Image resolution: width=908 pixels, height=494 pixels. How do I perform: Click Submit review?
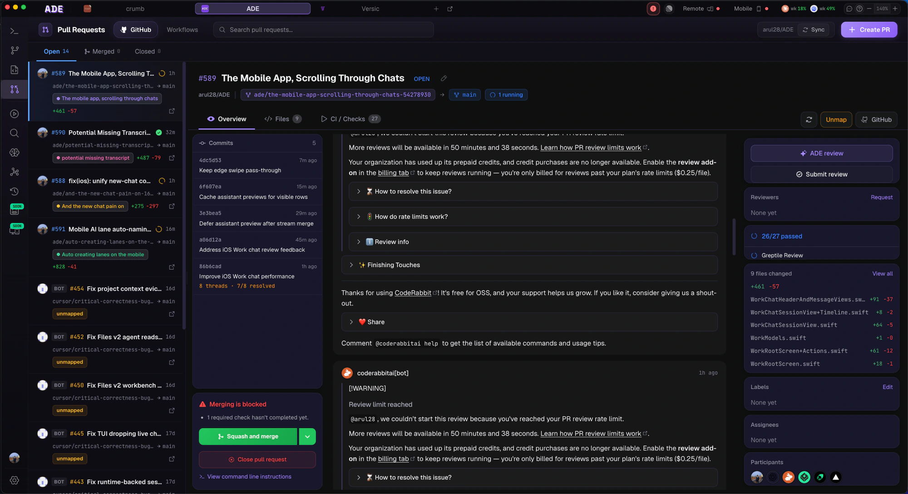tap(822, 174)
